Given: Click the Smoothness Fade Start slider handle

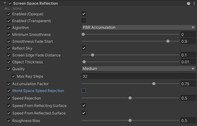Looking at the screenshot, I should point(168,41).
